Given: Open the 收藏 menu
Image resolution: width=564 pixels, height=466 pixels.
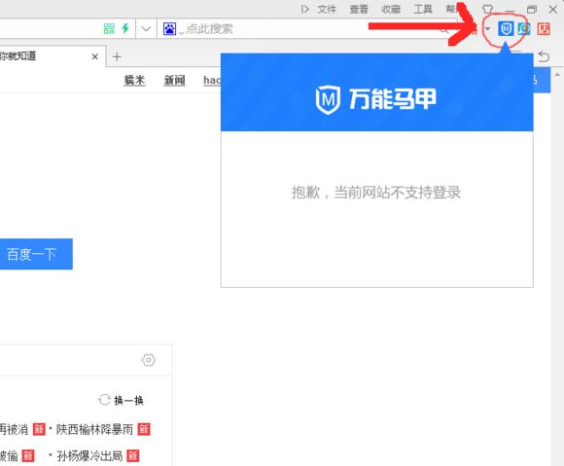Looking at the screenshot, I should pos(391,9).
